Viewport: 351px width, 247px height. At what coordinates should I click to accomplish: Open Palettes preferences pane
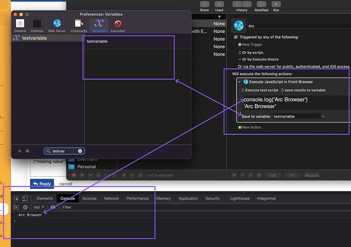pyautogui.click(x=37, y=26)
